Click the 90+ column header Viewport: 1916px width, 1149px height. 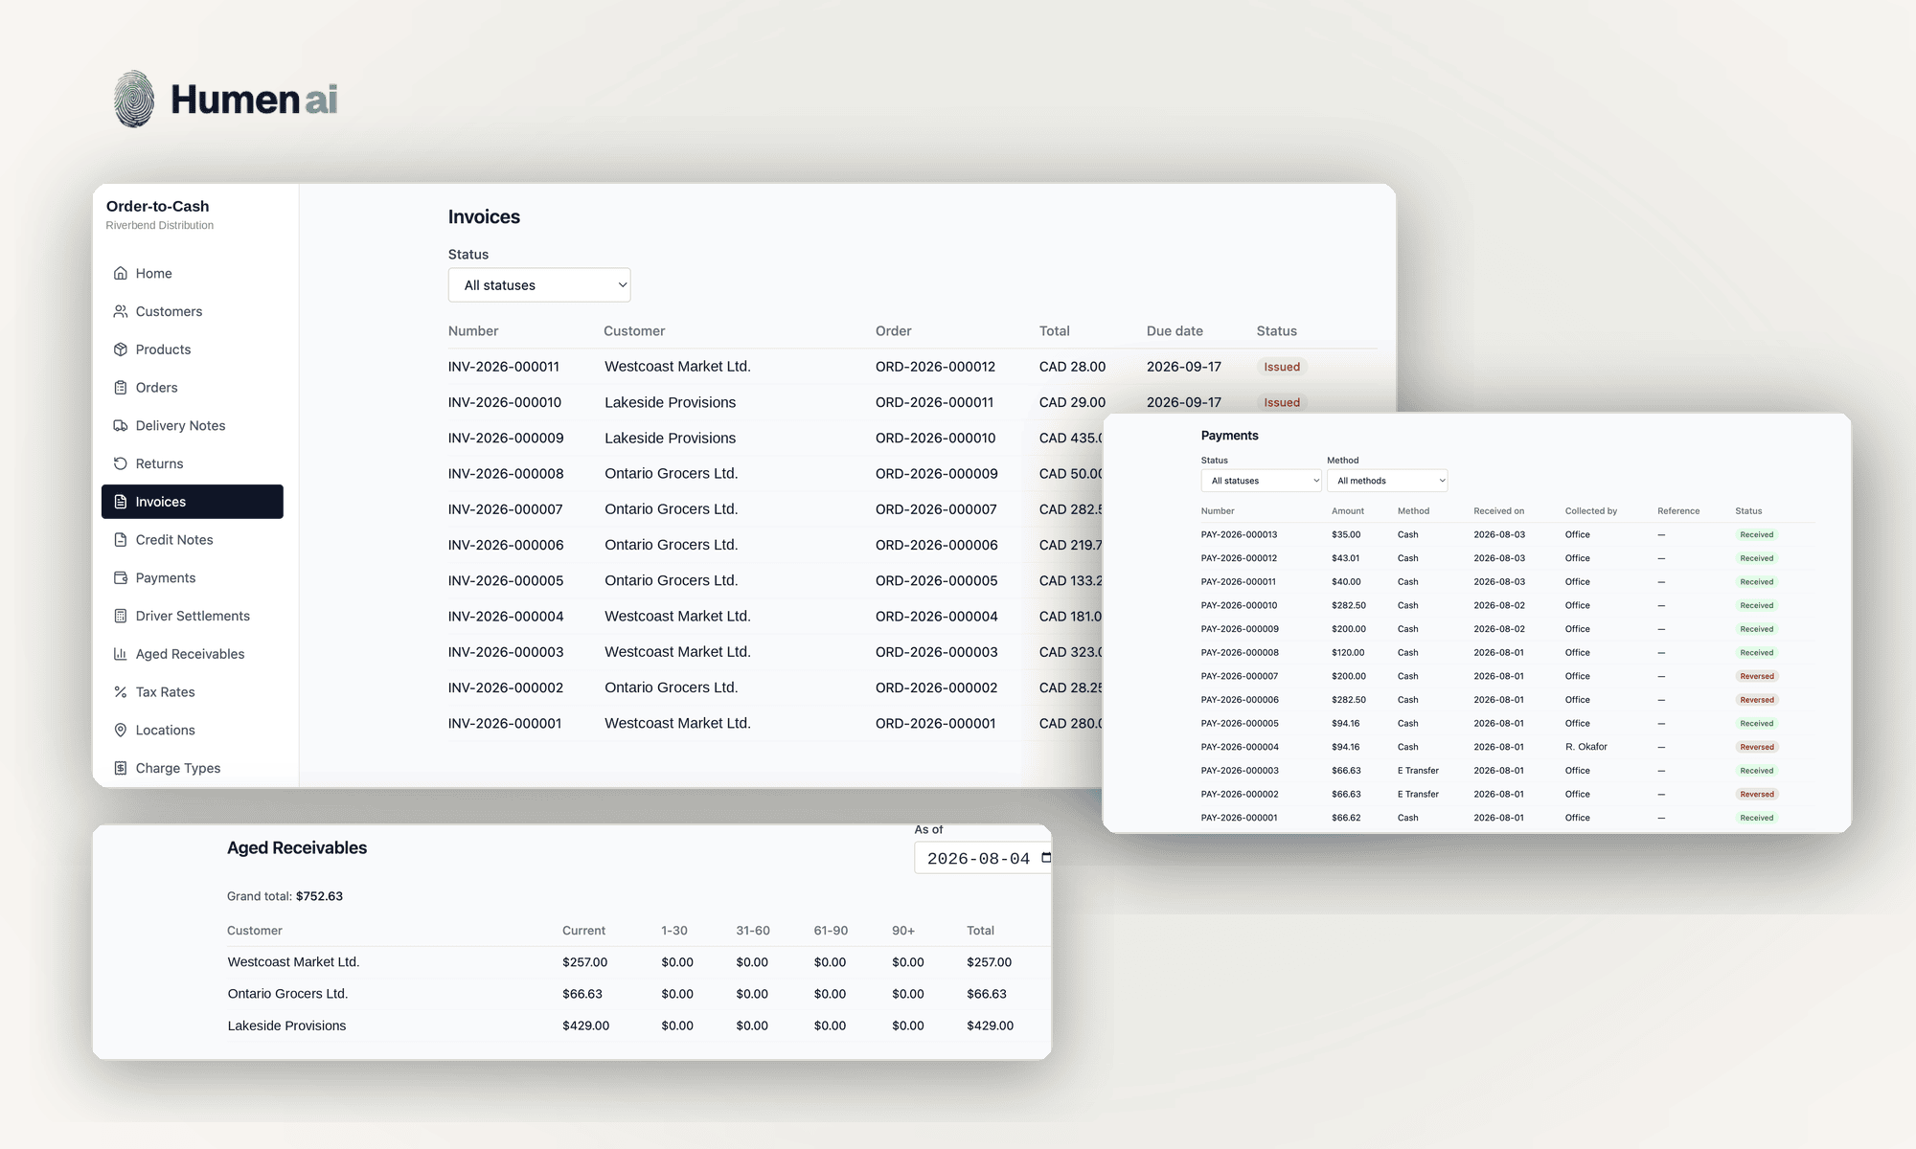coord(902,931)
